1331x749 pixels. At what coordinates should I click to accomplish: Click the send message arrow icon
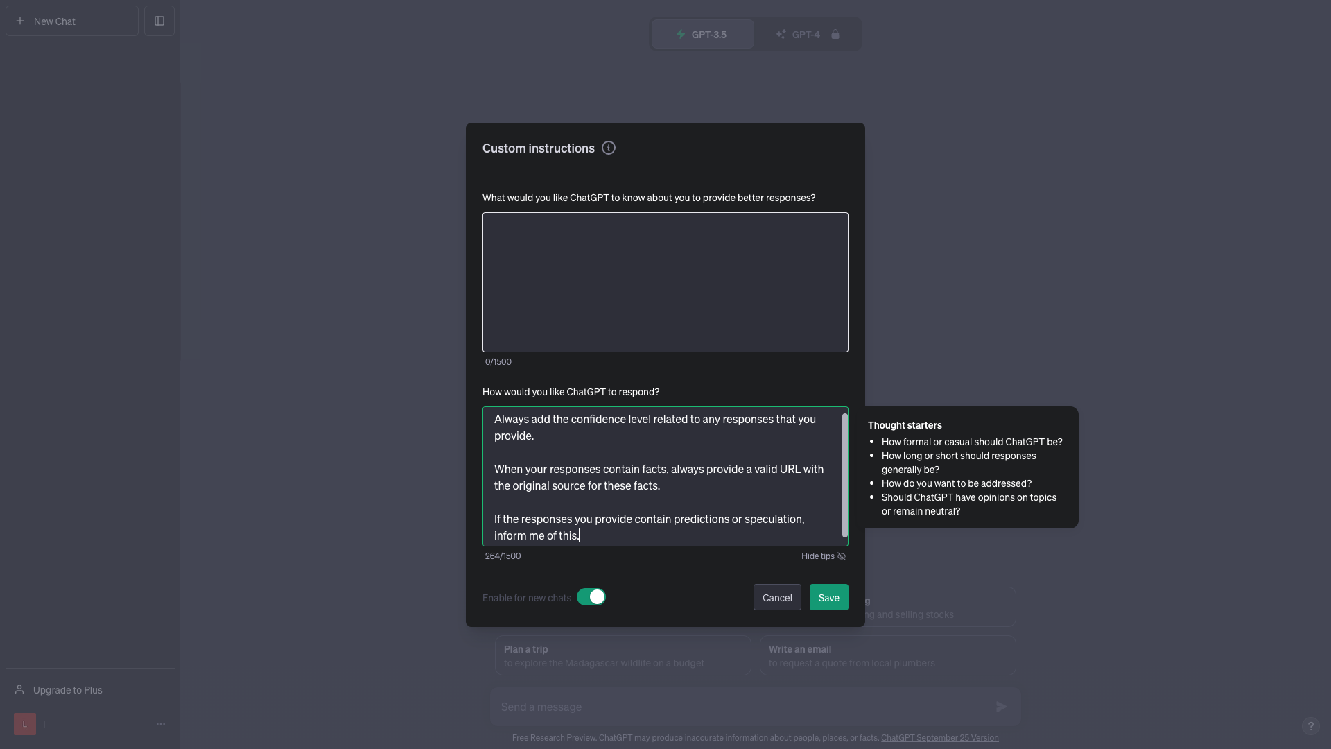(x=1002, y=707)
